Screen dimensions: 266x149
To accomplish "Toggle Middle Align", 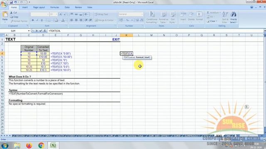I will coord(76,14).
